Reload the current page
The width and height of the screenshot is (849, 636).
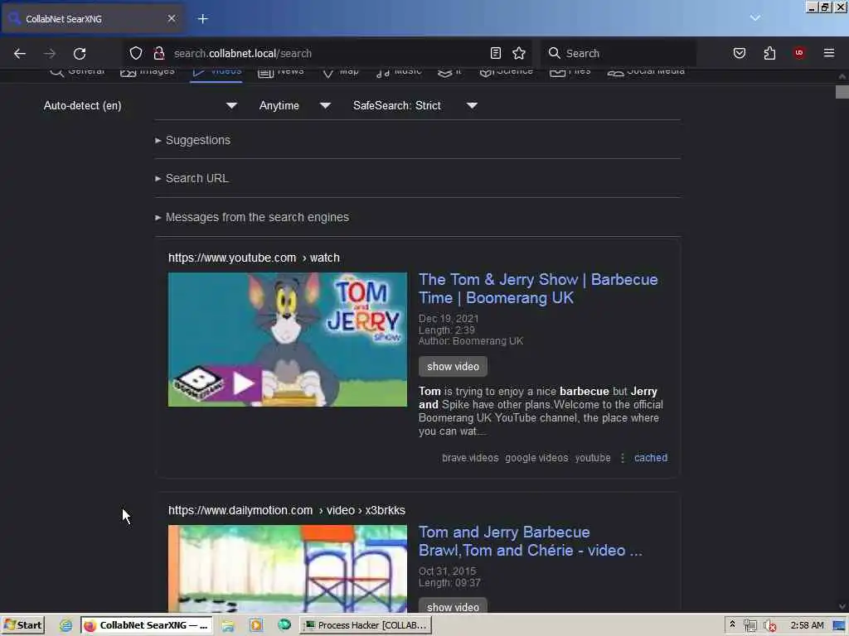pyautogui.click(x=80, y=53)
